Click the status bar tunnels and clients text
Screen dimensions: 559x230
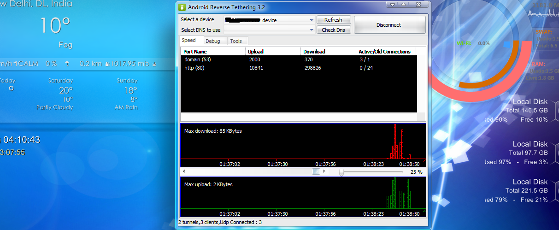click(220, 222)
